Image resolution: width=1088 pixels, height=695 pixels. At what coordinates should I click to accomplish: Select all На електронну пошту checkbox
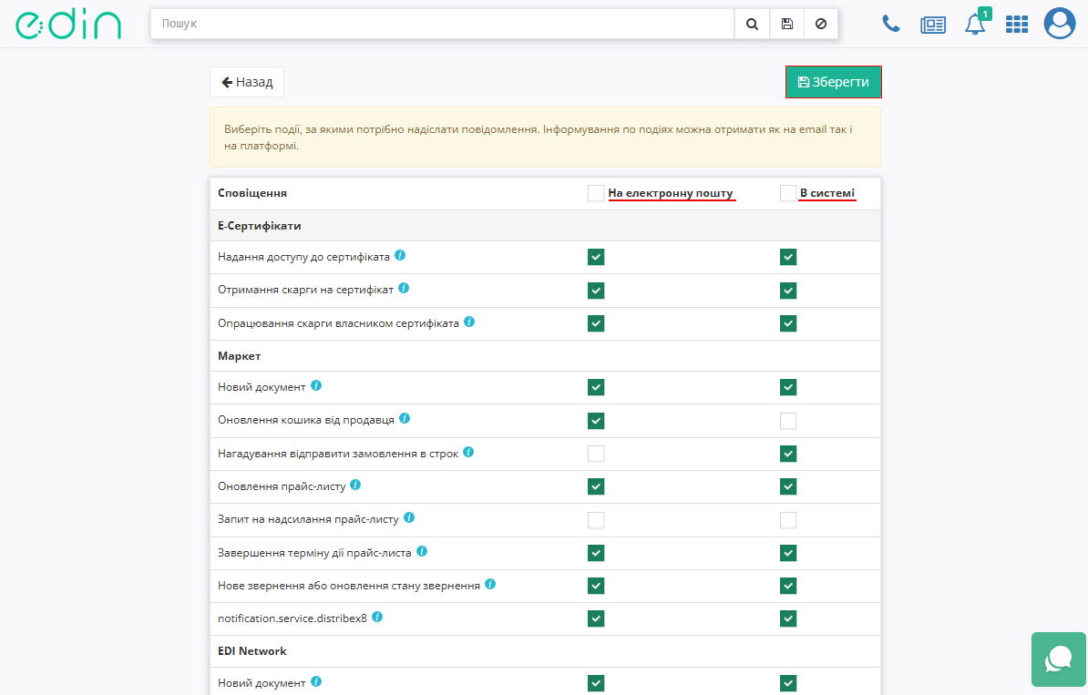[596, 193]
